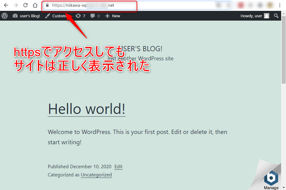Open the Hello world! post

coord(86,109)
